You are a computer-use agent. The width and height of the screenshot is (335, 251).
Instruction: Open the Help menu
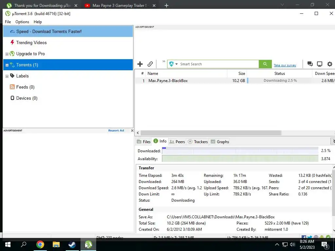coord(38,22)
